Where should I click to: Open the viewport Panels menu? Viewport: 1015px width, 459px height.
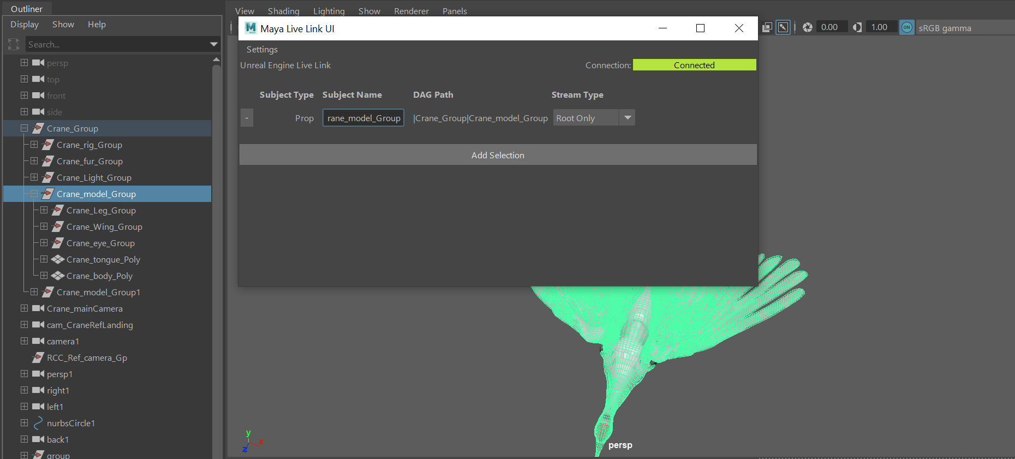tap(455, 11)
